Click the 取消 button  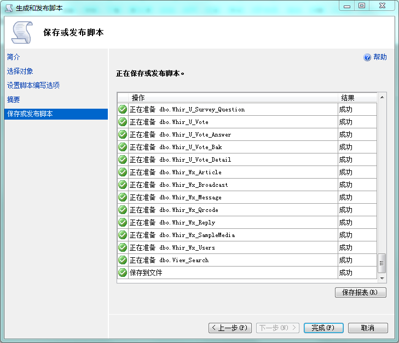(368, 328)
